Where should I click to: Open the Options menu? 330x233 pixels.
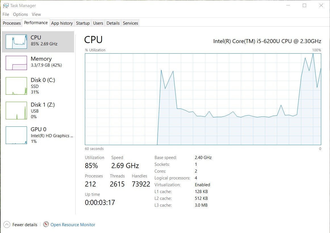[20, 14]
